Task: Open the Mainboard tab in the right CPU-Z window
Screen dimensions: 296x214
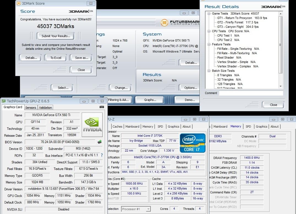Action: point(220,127)
